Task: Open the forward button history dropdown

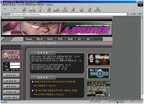Action: pos(20,10)
